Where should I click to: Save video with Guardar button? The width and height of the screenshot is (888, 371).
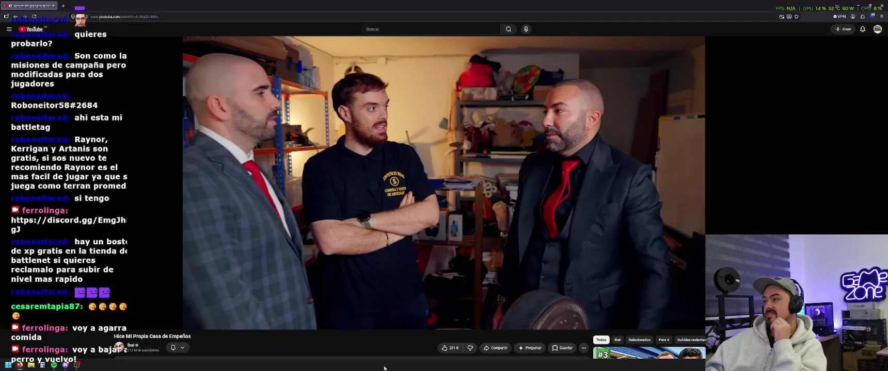coord(562,348)
